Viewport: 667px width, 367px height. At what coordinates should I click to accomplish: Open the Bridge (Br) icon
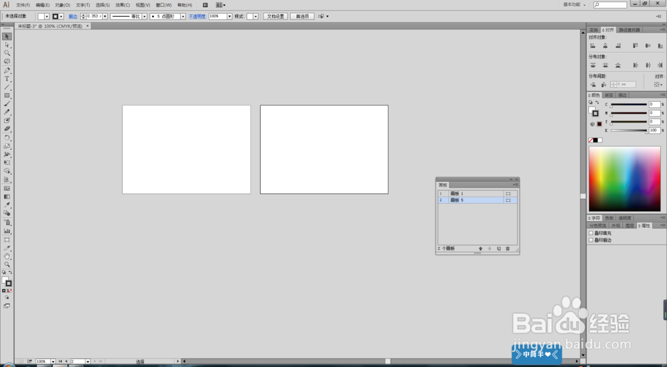point(205,5)
